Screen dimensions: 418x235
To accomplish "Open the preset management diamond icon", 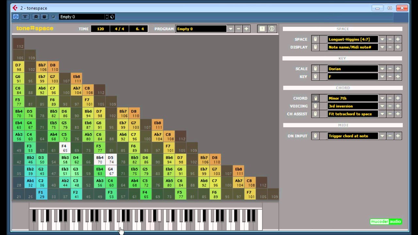I will (112, 17).
